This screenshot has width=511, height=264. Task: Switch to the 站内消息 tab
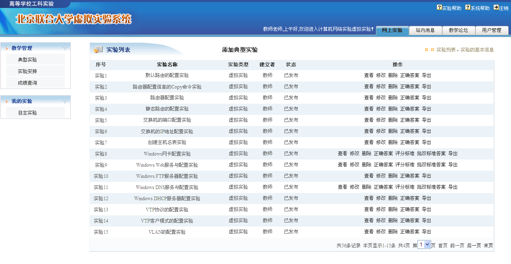point(425,30)
